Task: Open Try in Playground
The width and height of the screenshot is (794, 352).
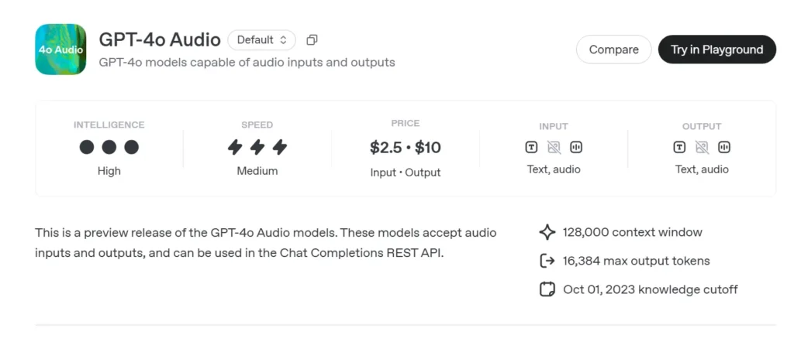Action: [x=716, y=50]
